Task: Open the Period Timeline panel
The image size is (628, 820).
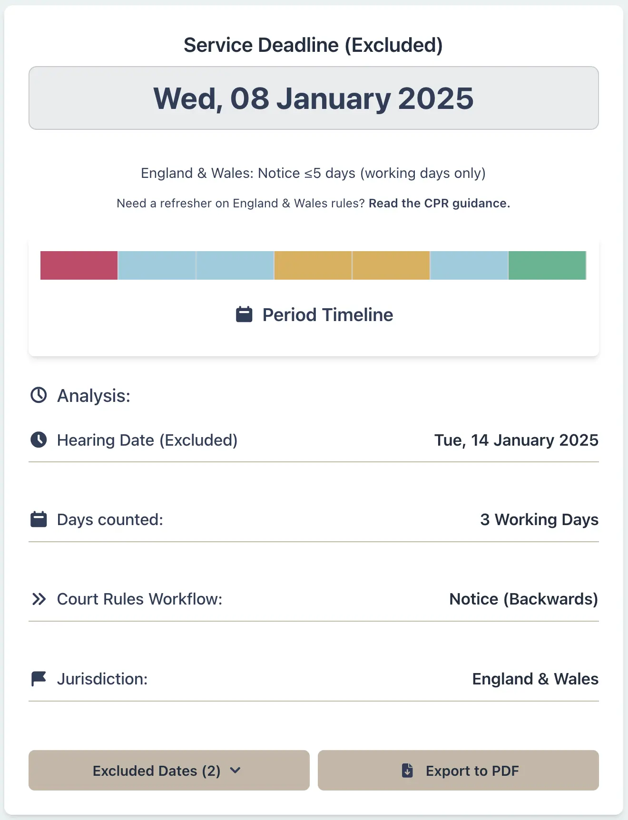Action: 314,314
